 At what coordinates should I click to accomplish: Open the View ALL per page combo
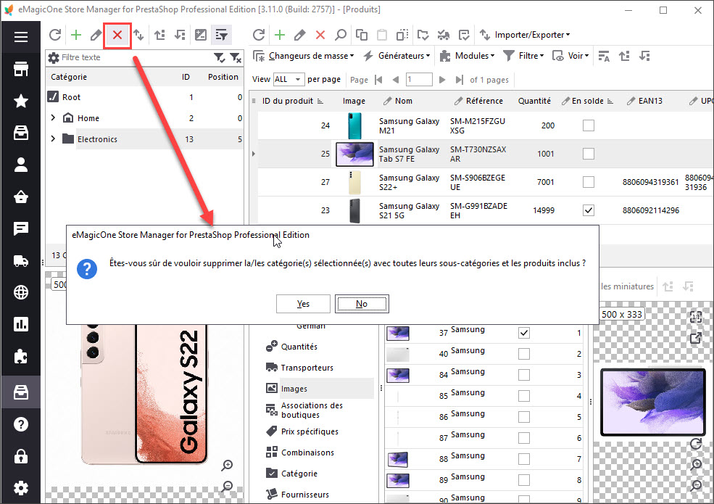point(288,79)
